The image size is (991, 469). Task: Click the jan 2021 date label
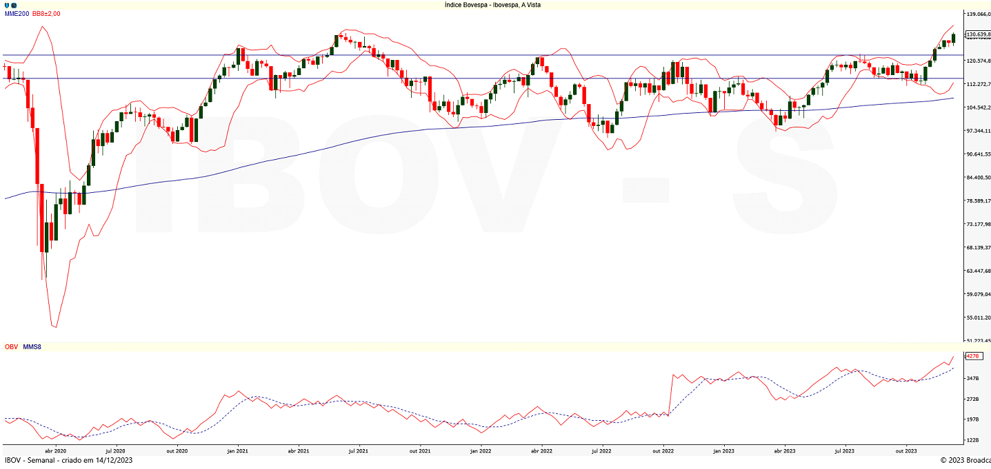[238, 451]
